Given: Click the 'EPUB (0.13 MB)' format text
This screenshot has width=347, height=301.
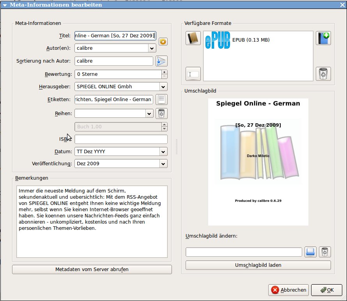Looking at the screenshot, I should 251,40.
